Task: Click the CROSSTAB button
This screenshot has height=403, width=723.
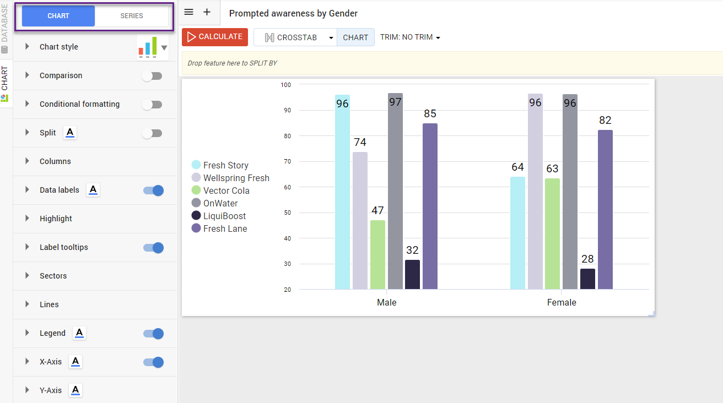Action: [291, 37]
